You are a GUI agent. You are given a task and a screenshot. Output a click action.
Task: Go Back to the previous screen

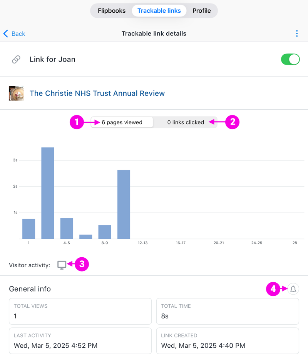[14, 33]
